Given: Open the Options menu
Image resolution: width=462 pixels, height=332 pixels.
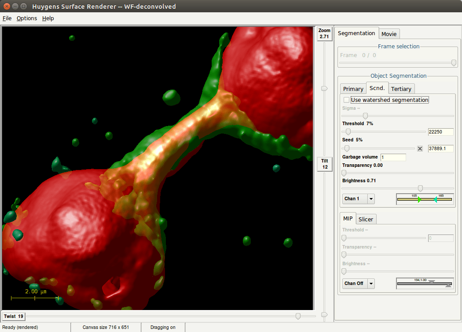Looking at the screenshot, I should point(27,18).
